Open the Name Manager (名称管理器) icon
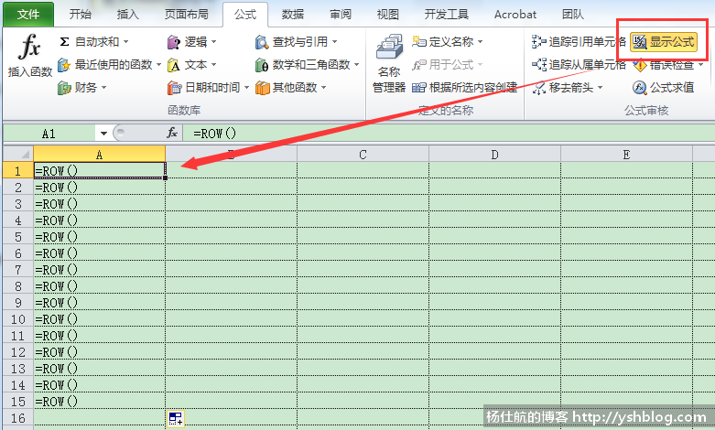The width and height of the screenshot is (715, 430). [389, 47]
